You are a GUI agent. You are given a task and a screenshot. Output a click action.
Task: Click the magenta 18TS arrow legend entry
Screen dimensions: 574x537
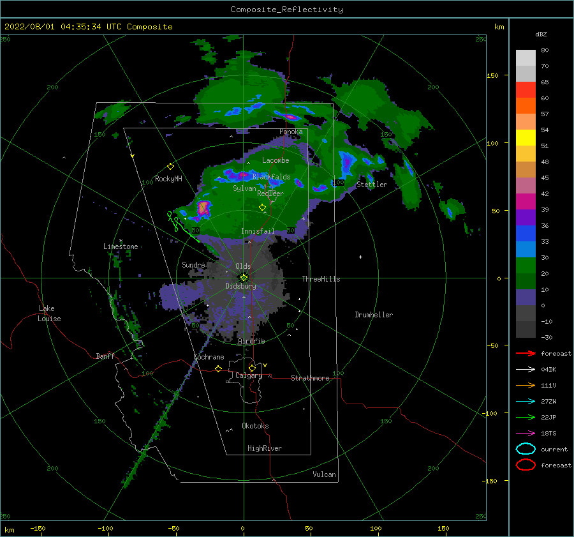(x=536, y=433)
